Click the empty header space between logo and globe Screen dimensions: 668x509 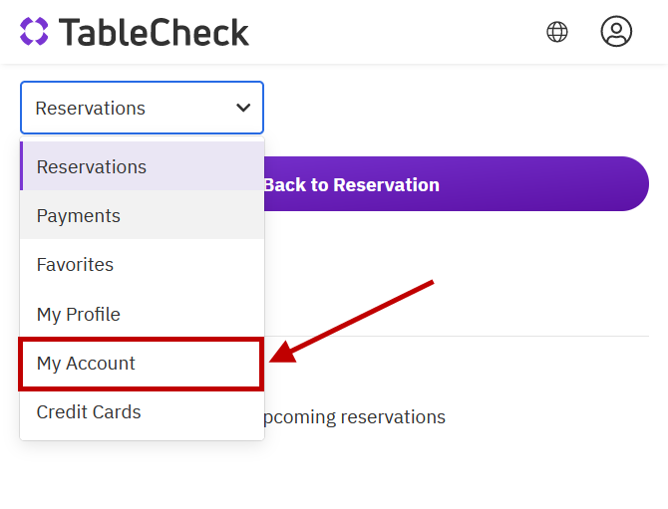click(399, 32)
